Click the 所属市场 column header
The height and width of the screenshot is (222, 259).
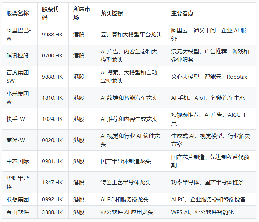tap(81, 13)
